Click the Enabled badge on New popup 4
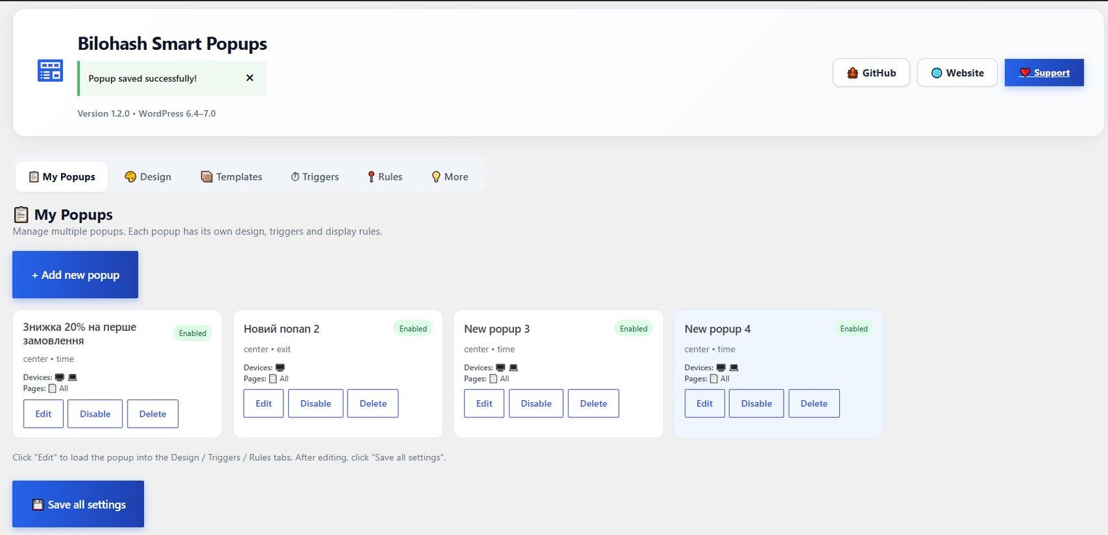Screen dimensions: 1108x535 (x=854, y=329)
